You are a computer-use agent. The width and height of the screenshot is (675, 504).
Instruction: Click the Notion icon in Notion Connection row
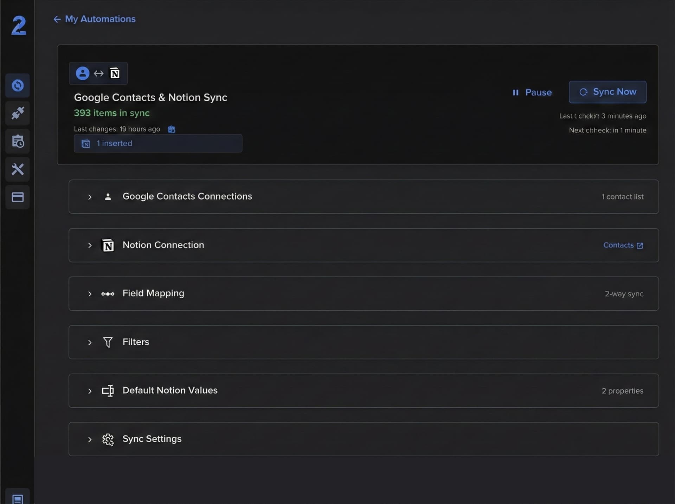[108, 245]
